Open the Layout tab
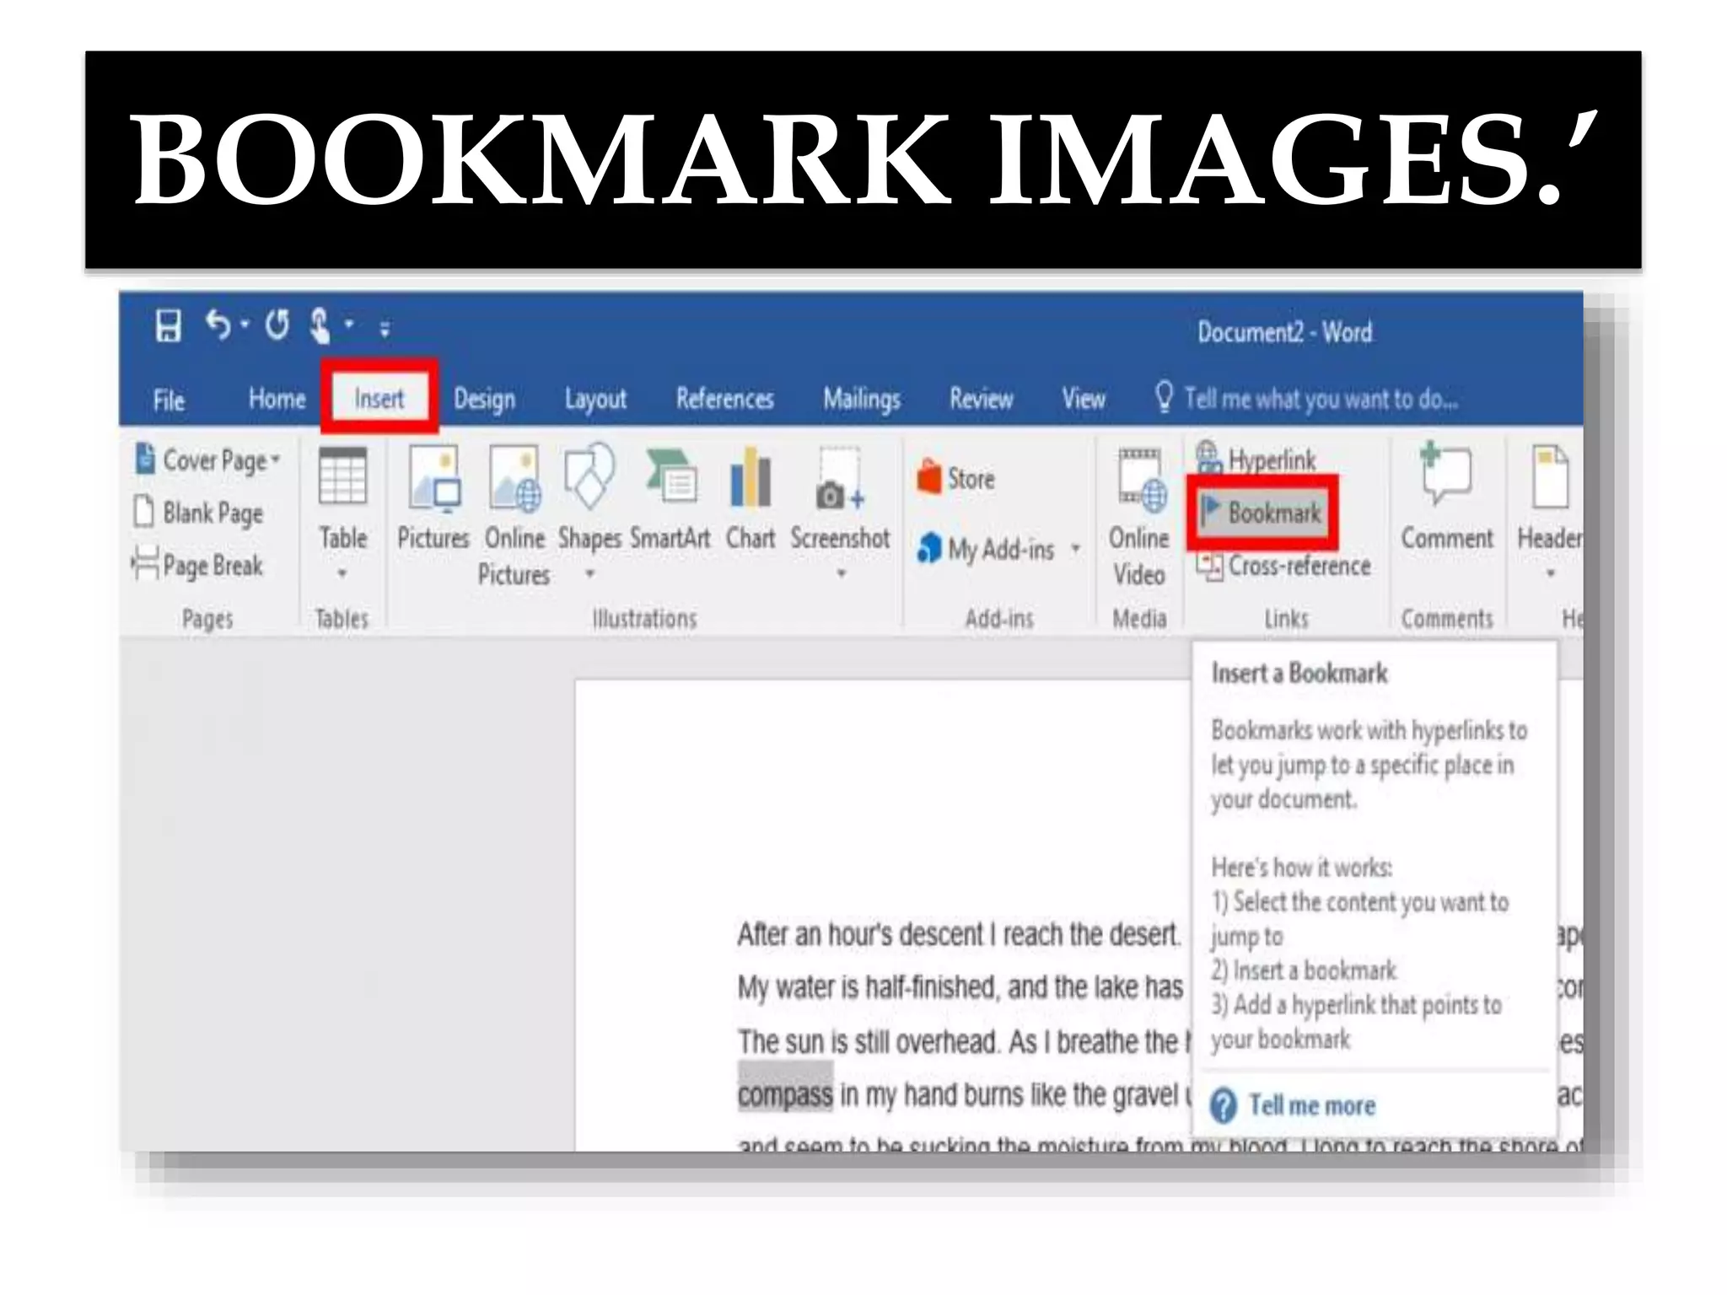Image resolution: width=1727 pixels, height=1295 pixels. tap(595, 399)
